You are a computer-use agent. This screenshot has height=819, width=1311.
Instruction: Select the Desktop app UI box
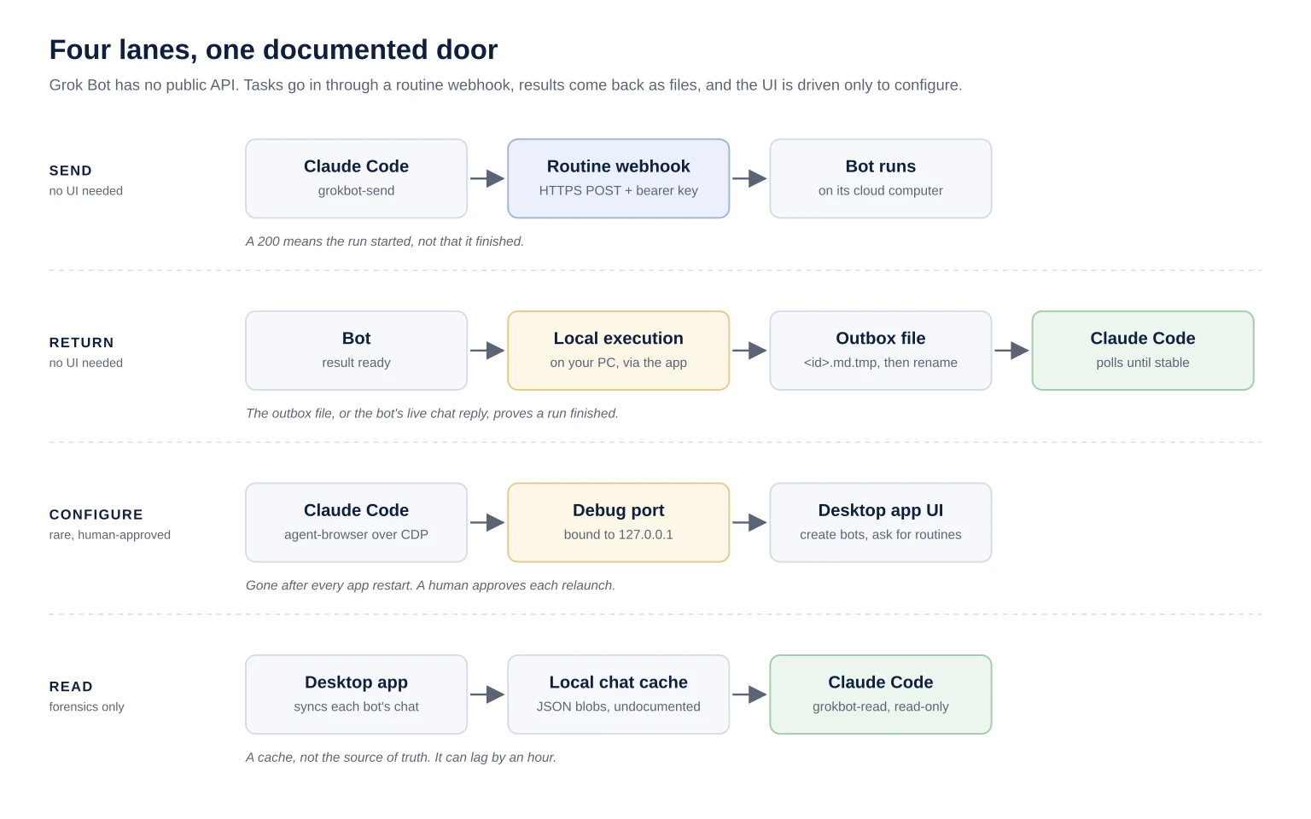point(881,523)
